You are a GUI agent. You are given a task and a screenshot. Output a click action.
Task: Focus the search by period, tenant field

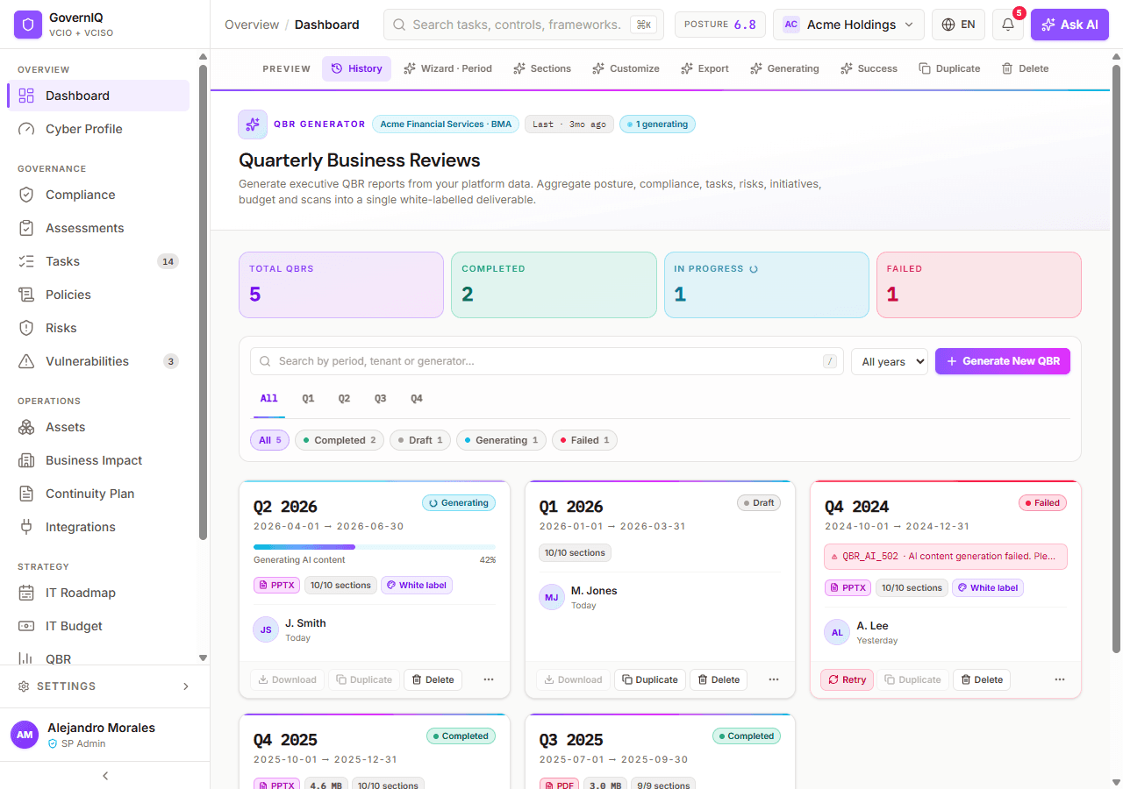pos(547,361)
